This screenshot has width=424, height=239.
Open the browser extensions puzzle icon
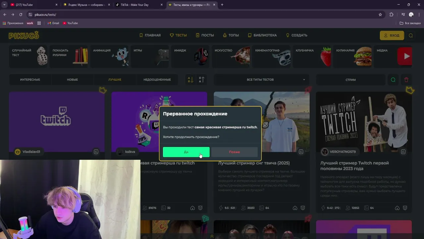click(x=392, y=15)
